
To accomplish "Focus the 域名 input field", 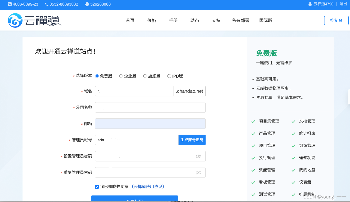I will [134, 91].
